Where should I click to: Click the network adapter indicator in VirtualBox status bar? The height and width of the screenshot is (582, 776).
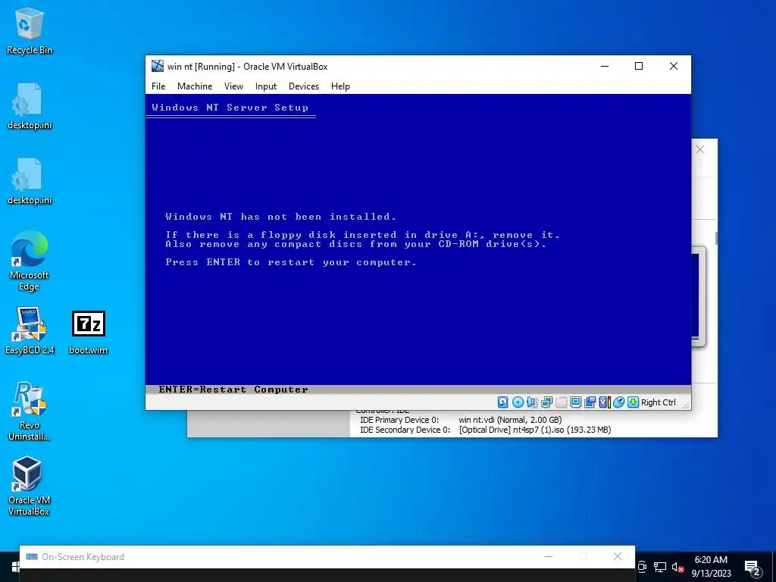pos(546,402)
